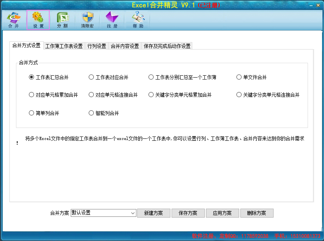Click the 保存方案 button
The width and height of the screenshot is (324, 241).
point(188,213)
